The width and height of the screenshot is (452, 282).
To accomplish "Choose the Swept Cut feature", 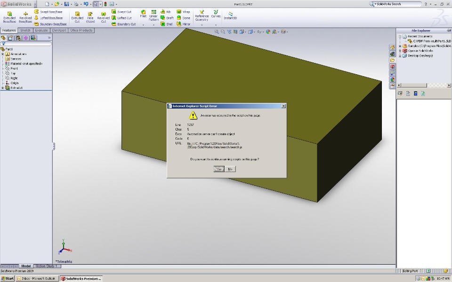I will click(121, 12).
